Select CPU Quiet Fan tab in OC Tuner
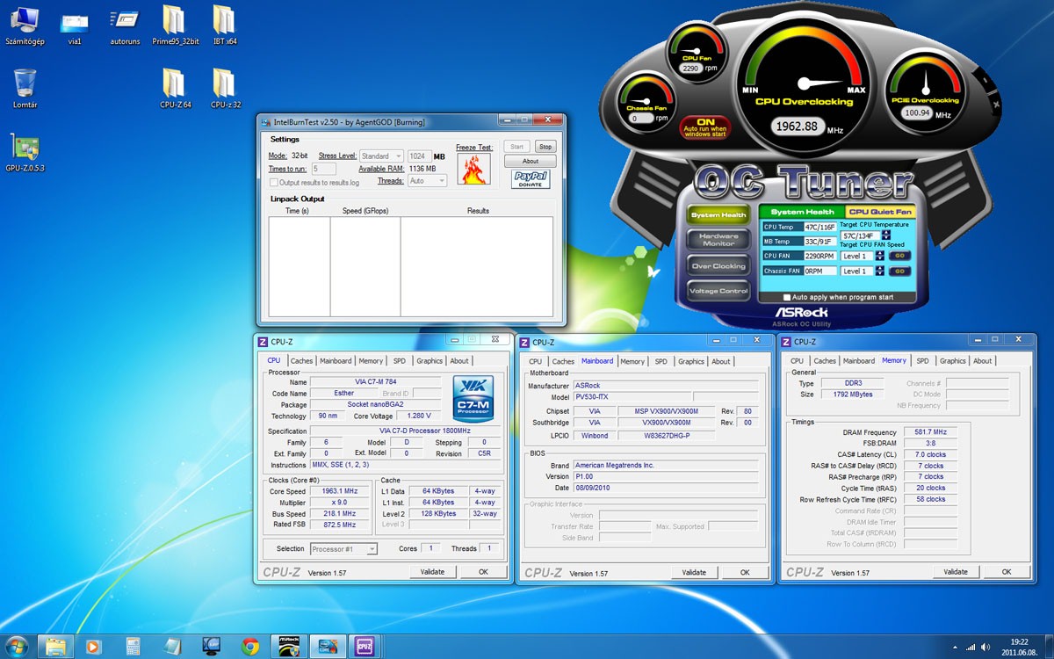Screen dimensions: 1054x659 (880, 212)
